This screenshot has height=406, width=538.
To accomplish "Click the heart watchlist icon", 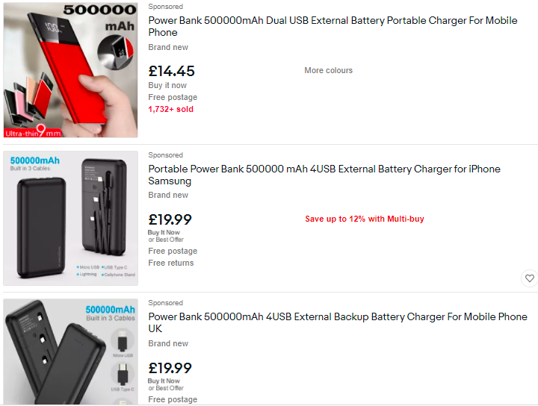I will 529,278.
